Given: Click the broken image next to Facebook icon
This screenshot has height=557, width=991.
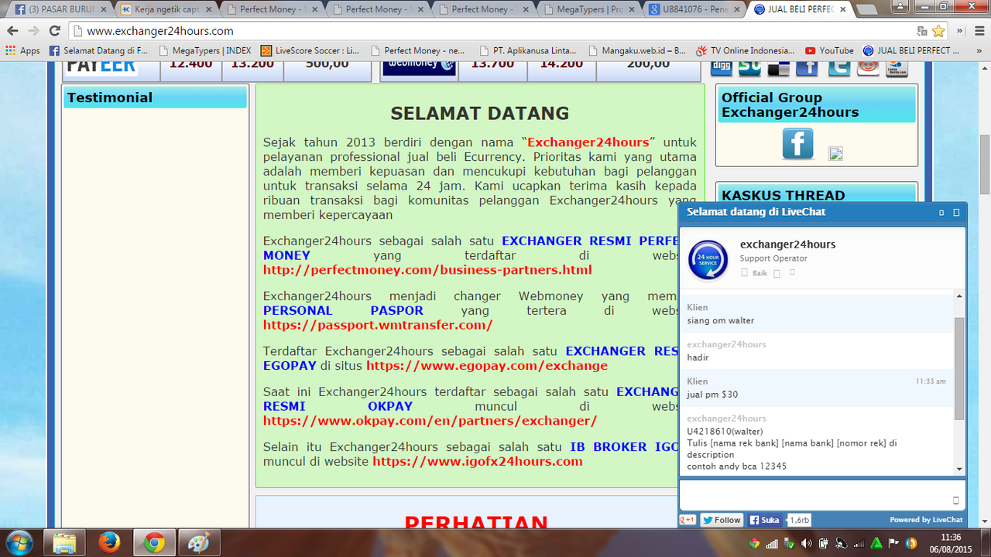Looking at the screenshot, I should point(835,153).
